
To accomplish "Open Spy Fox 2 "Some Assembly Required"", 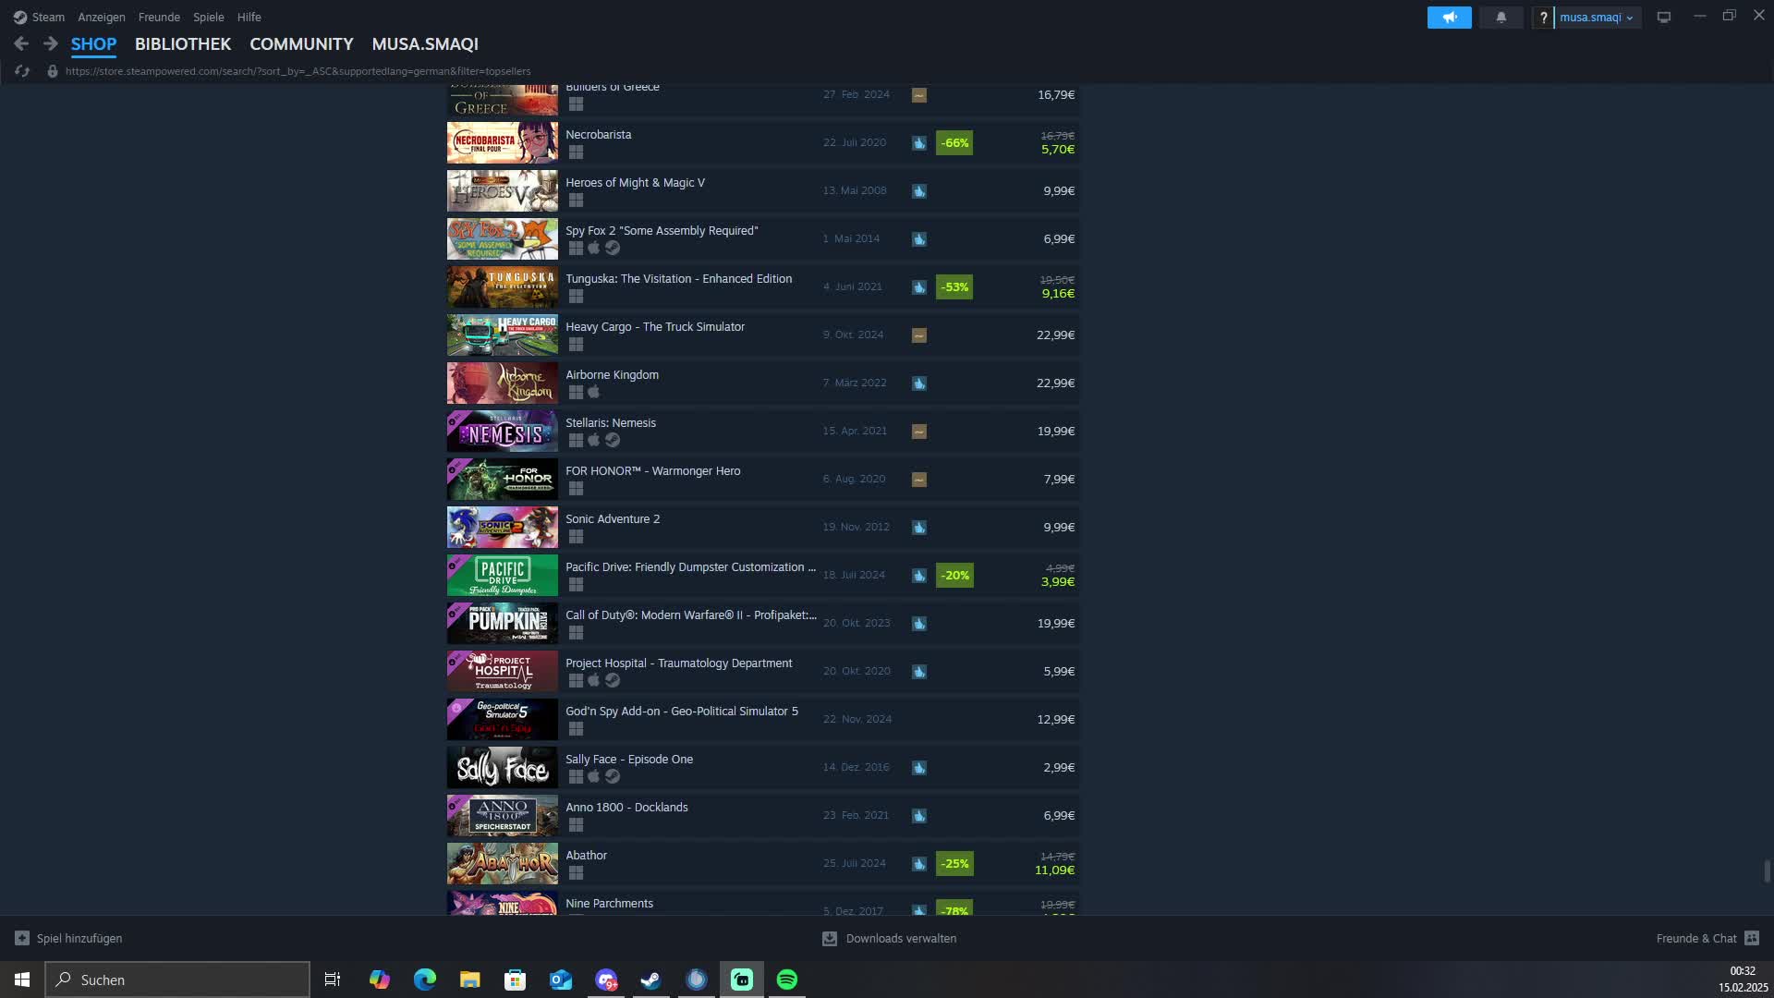I will [x=763, y=238].
